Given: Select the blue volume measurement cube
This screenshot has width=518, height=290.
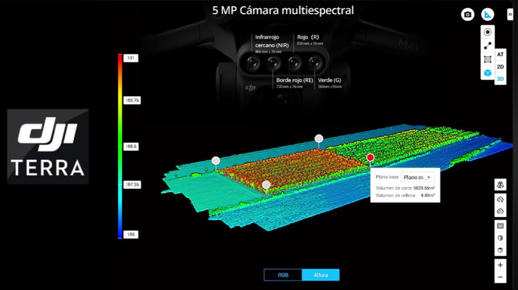Looking at the screenshot, I should pyautogui.click(x=487, y=73).
